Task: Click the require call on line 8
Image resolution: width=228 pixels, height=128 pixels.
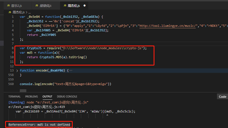Action: (x=53, y=48)
